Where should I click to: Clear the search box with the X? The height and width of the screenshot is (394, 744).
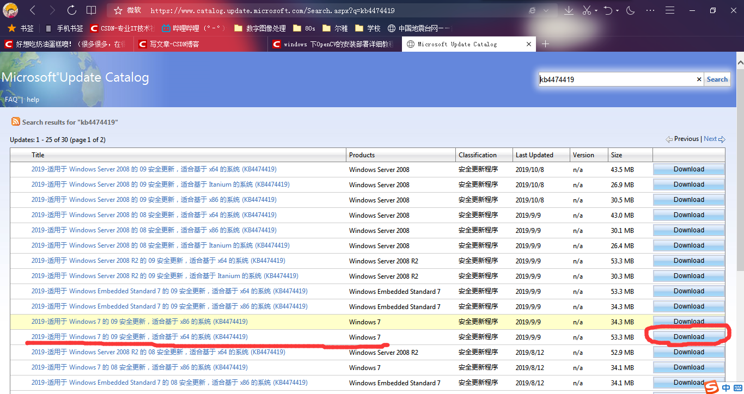(x=699, y=79)
